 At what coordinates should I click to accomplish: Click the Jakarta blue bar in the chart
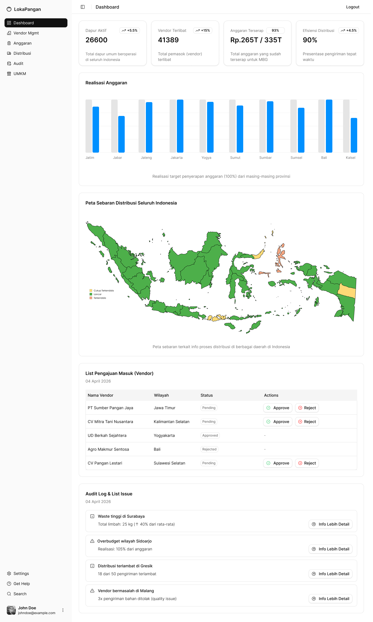pos(180,126)
